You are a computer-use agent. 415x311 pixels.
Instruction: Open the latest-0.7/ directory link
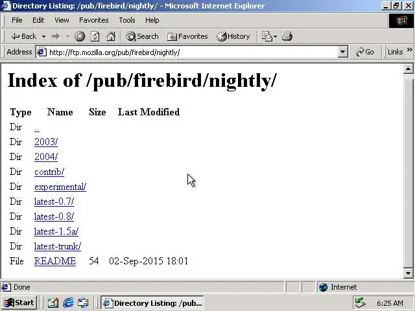point(54,202)
